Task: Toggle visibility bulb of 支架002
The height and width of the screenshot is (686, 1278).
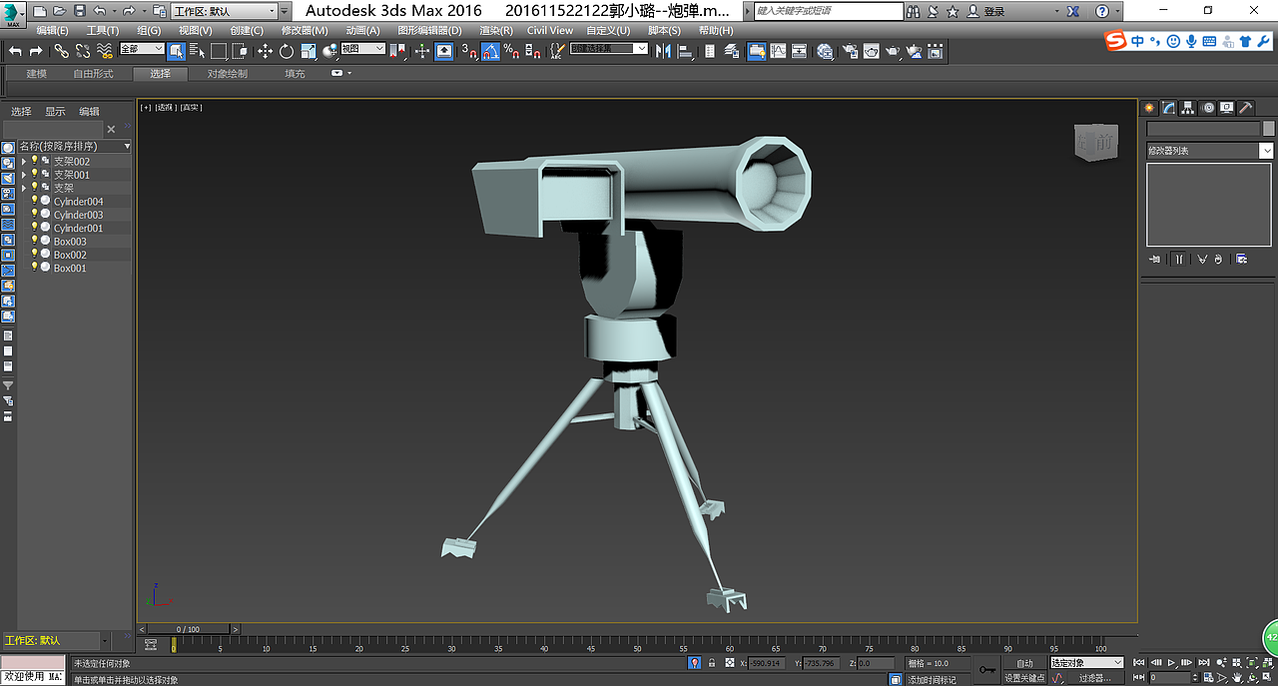Action: tap(34, 161)
